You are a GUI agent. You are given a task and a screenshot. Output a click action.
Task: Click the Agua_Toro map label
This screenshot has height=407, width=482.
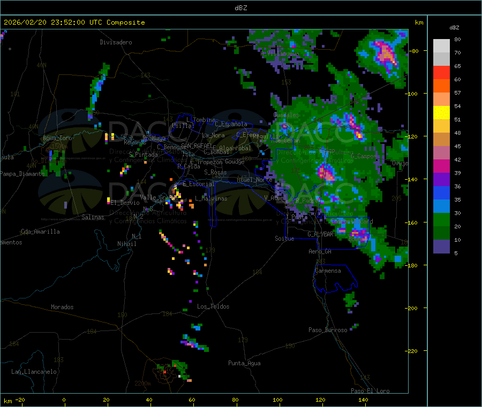57,138
